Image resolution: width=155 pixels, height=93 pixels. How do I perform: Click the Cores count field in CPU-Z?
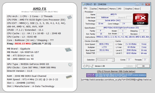click(129, 60)
